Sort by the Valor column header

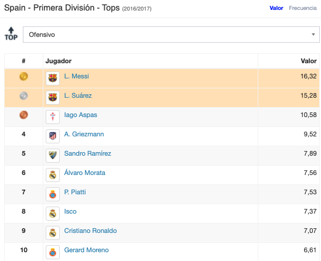tap(309, 61)
